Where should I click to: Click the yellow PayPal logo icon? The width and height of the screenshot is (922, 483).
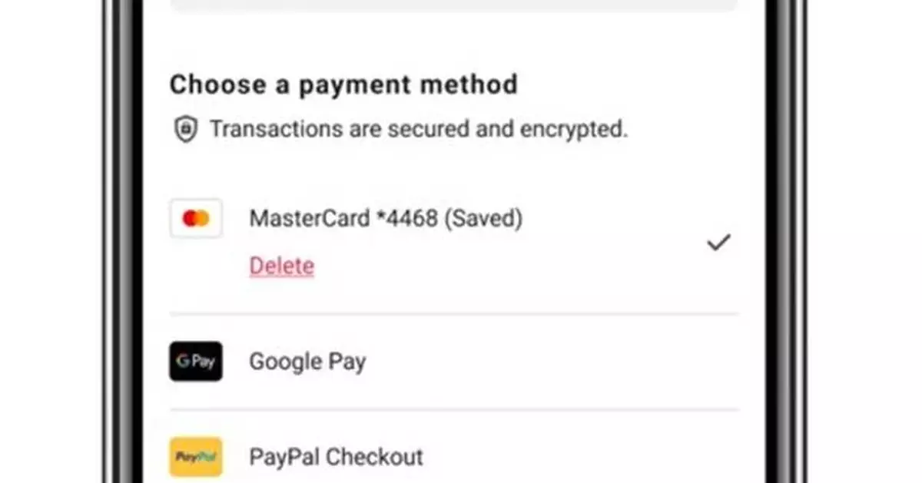[196, 457]
